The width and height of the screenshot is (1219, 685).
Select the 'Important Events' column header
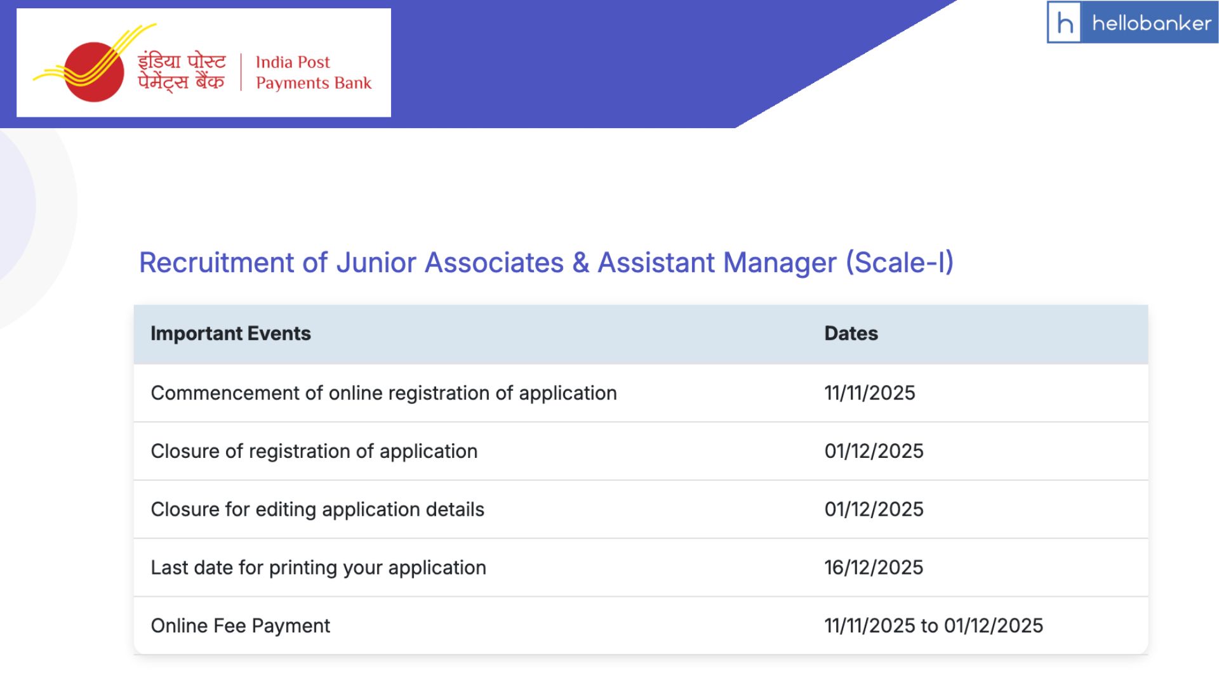coord(230,333)
